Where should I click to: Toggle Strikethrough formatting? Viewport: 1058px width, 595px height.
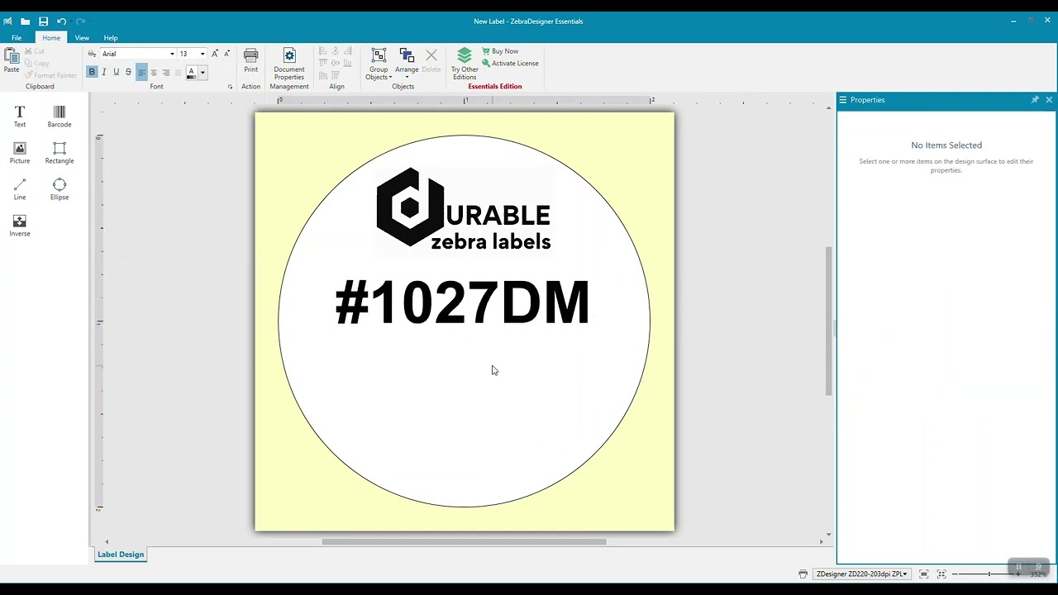128,72
